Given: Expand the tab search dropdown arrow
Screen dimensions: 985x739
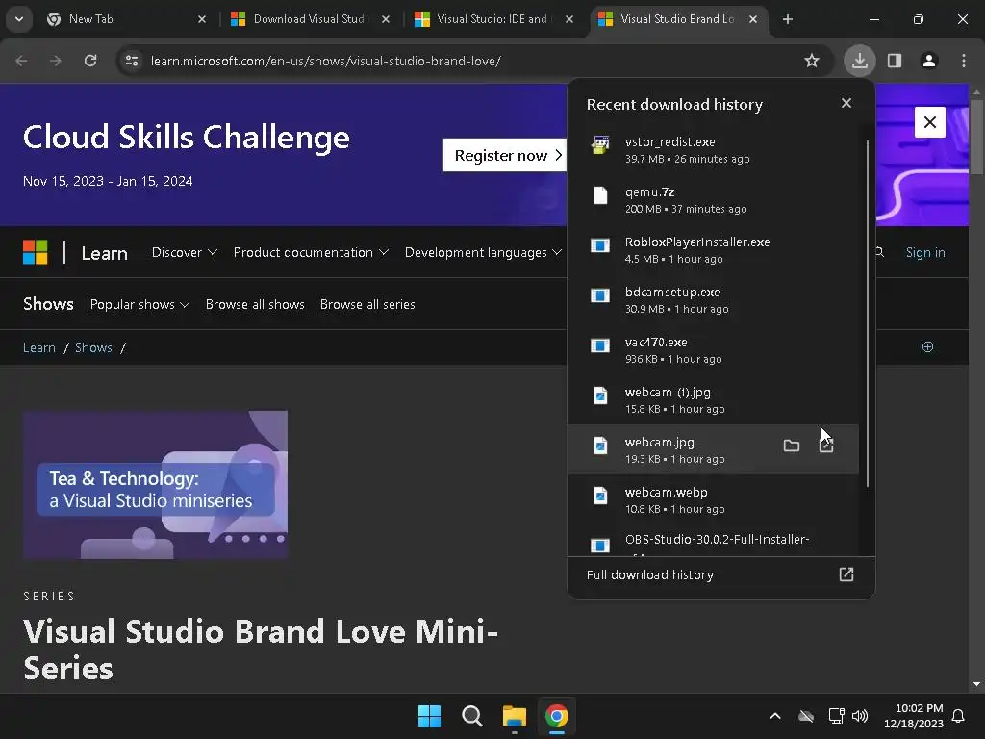Looking at the screenshot, I should (19, 19).
